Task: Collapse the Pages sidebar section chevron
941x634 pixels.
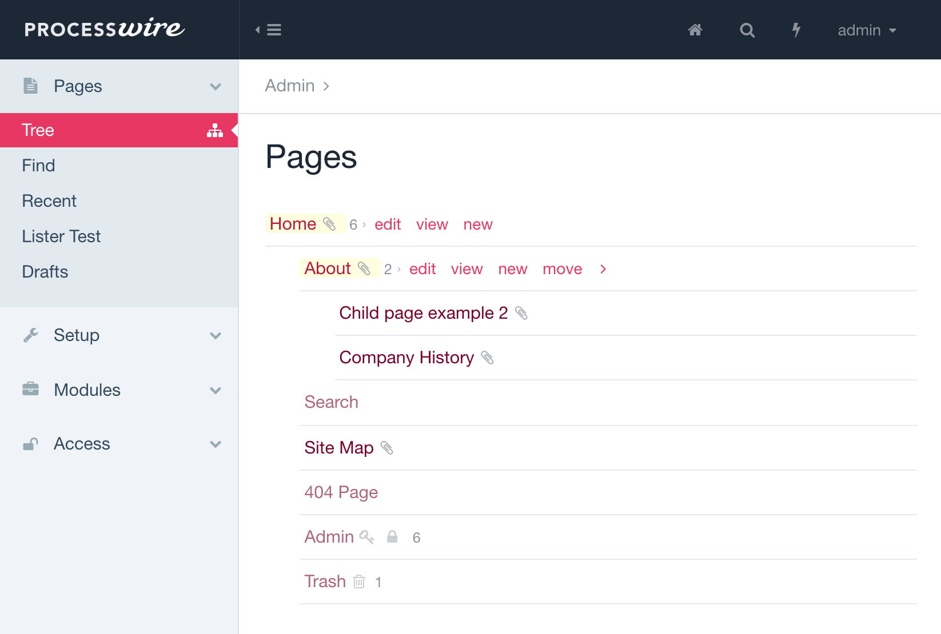Action: point(216,87)
